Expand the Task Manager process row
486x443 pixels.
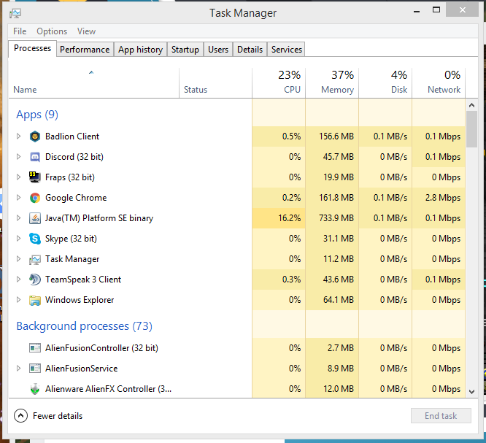pyautogui.click(x=18, y=259)
